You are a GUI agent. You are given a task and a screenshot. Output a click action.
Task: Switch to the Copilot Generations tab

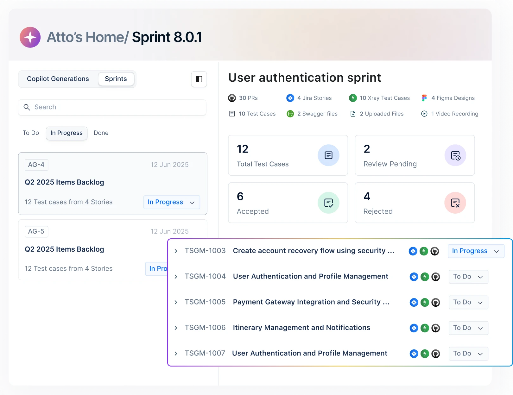coord(58,79)
